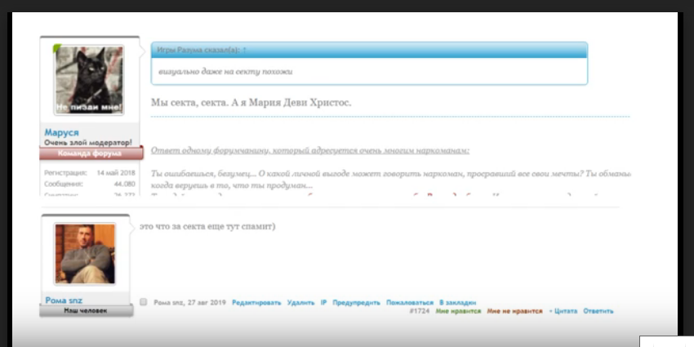Click the 'IP' link under the post

[x=323, y=302]
